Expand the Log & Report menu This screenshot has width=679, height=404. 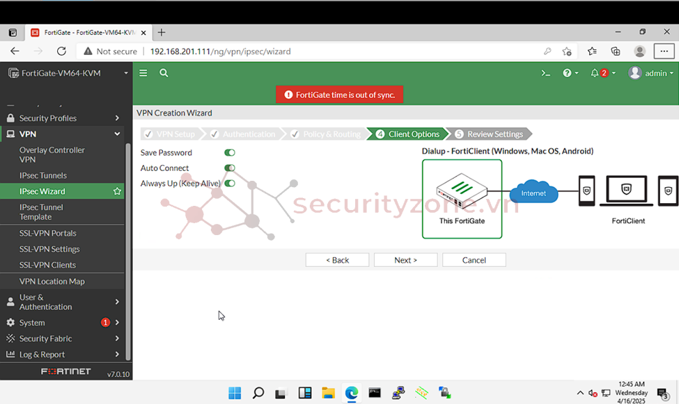[117, 354]
